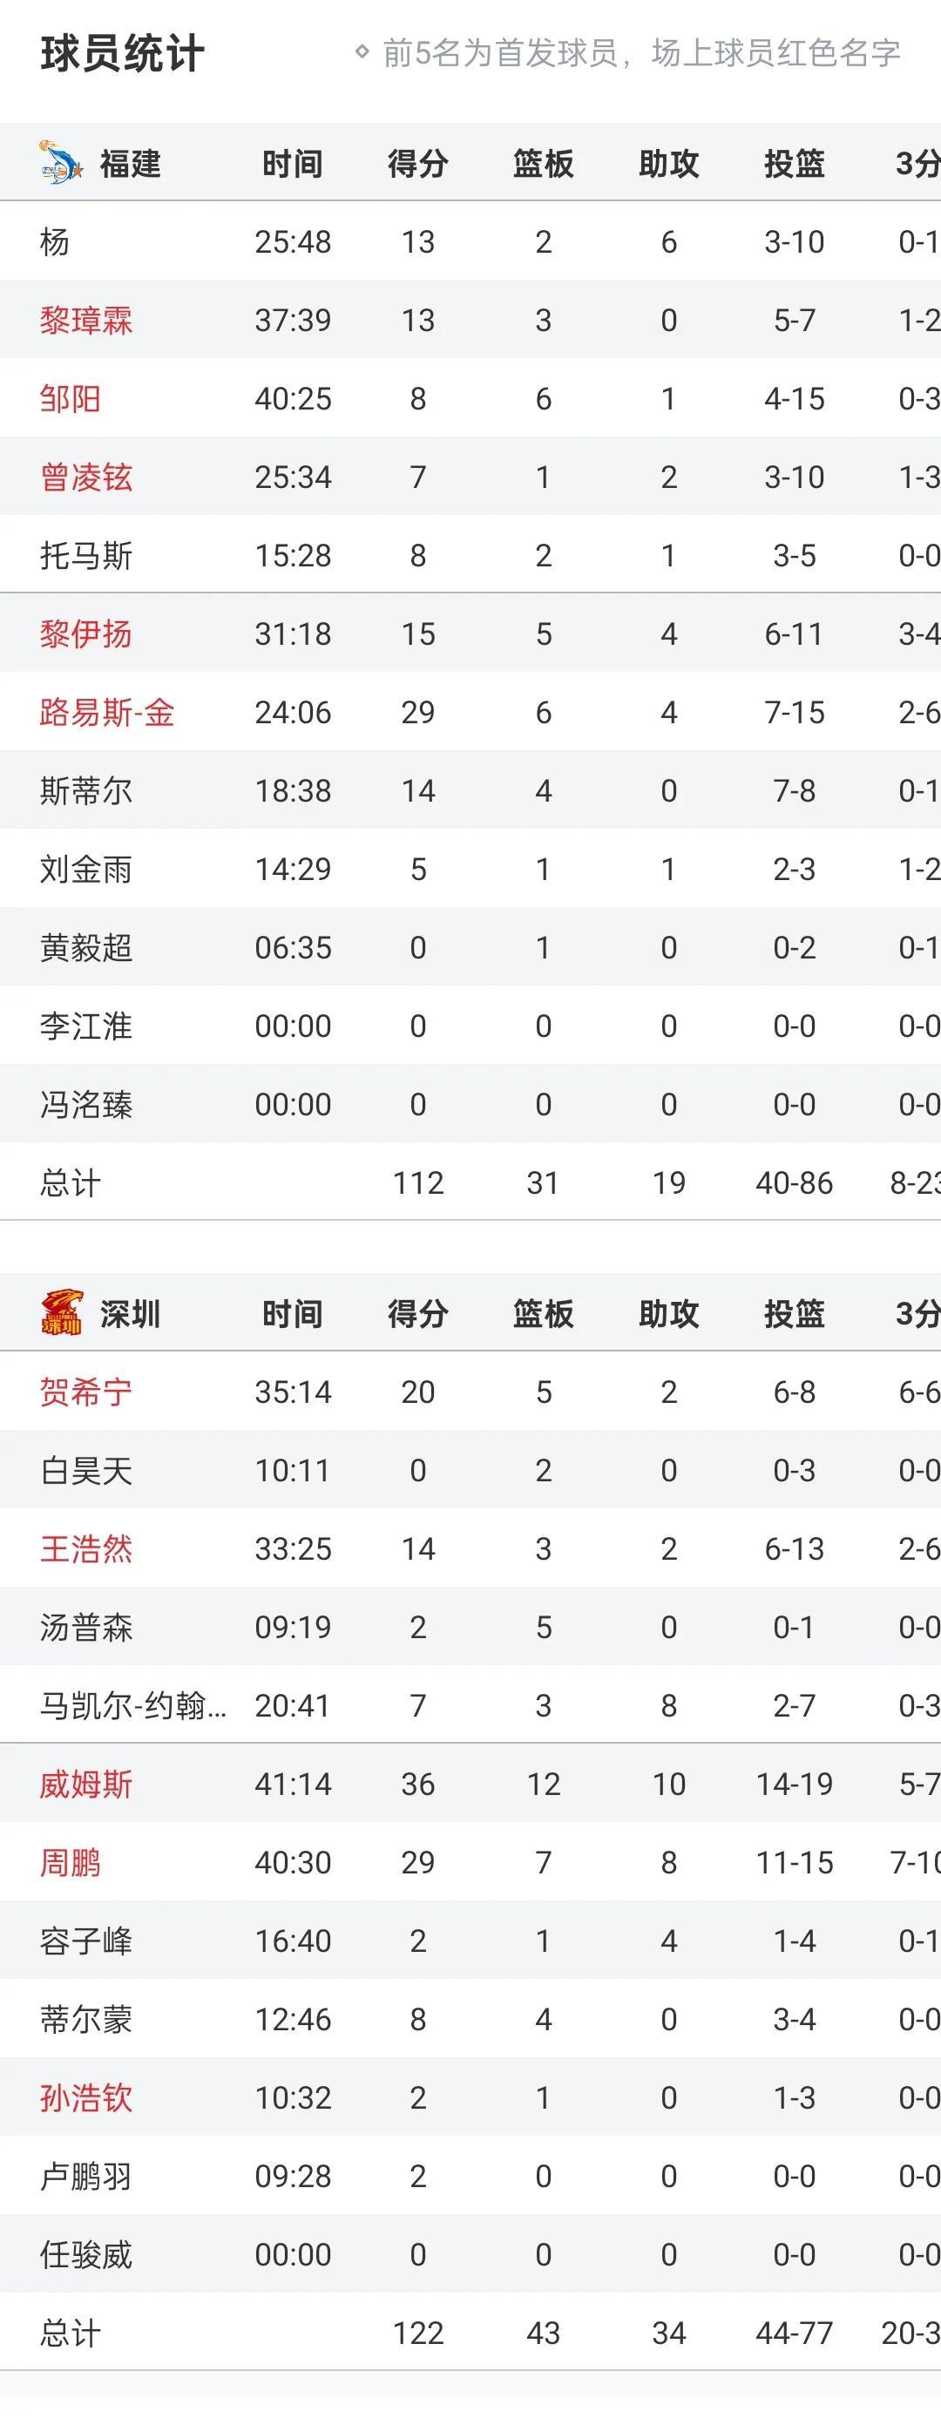Click 福建 team name in table header
This screenshot has height=2425, width=941.
click(130, 164)
